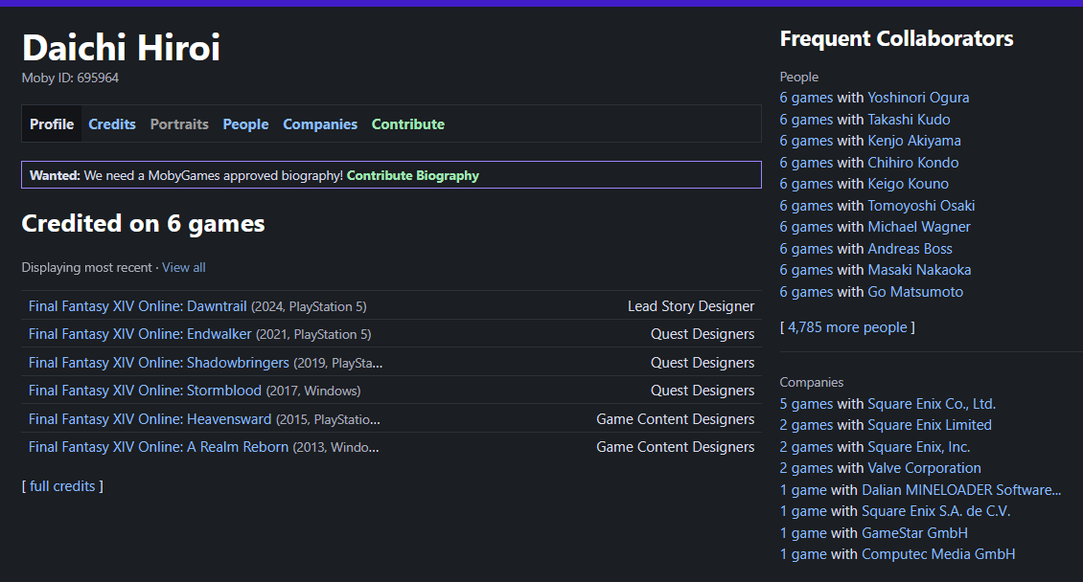
Task: Open Square Enix Co., Ltd. company page
Action: 931,404
